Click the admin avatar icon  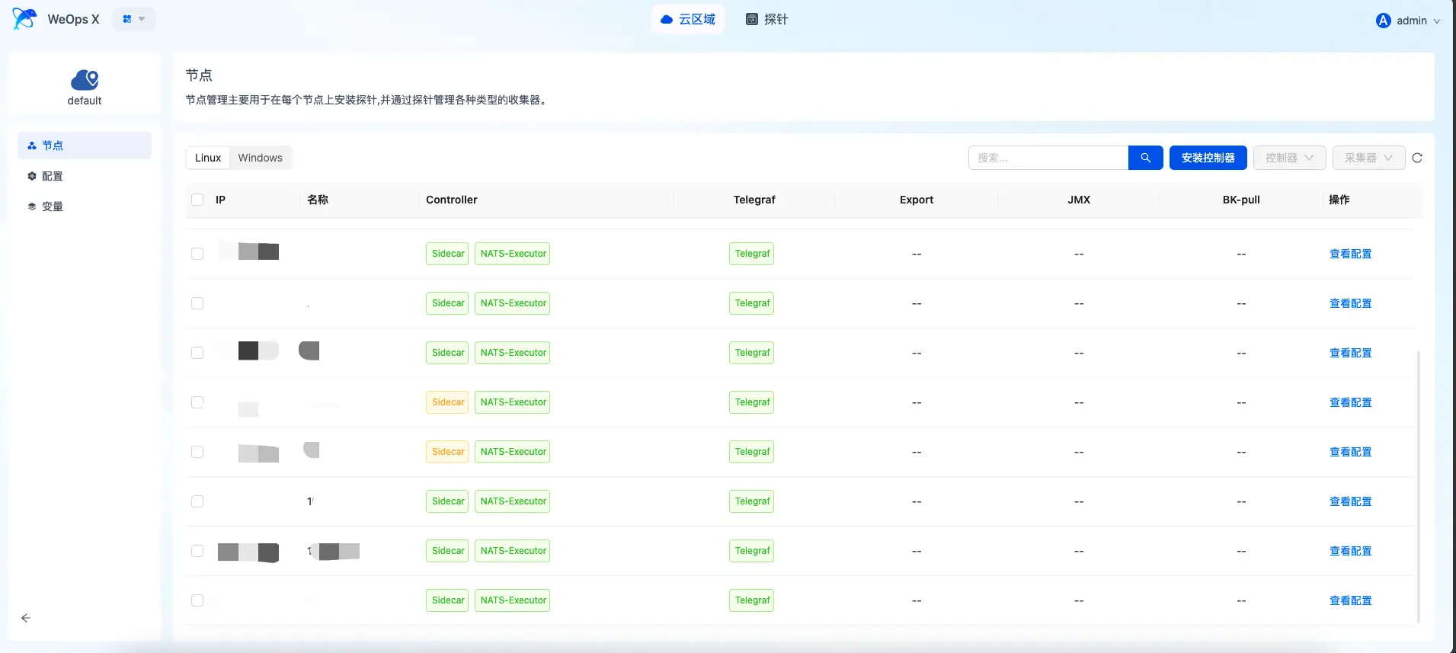pyautogui.click(x=1384, y=21)
